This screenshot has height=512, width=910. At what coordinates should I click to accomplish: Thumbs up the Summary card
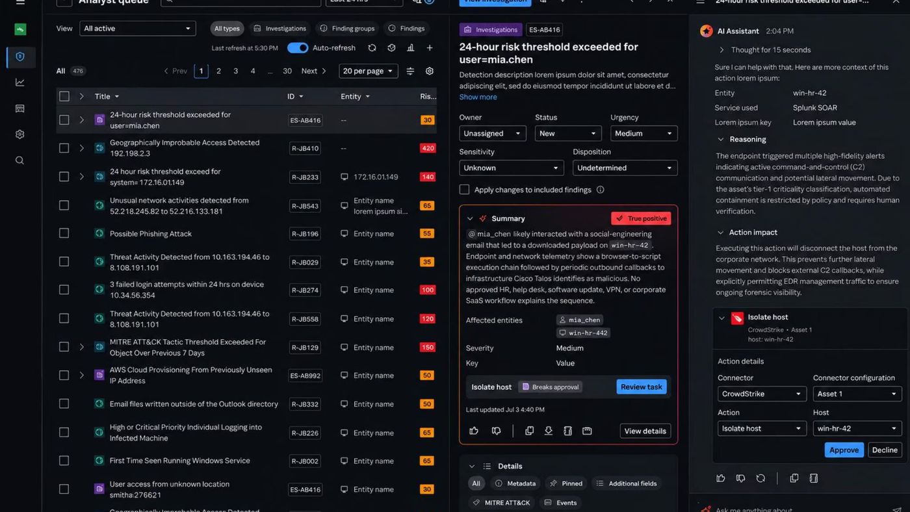(x=474, y=431)
